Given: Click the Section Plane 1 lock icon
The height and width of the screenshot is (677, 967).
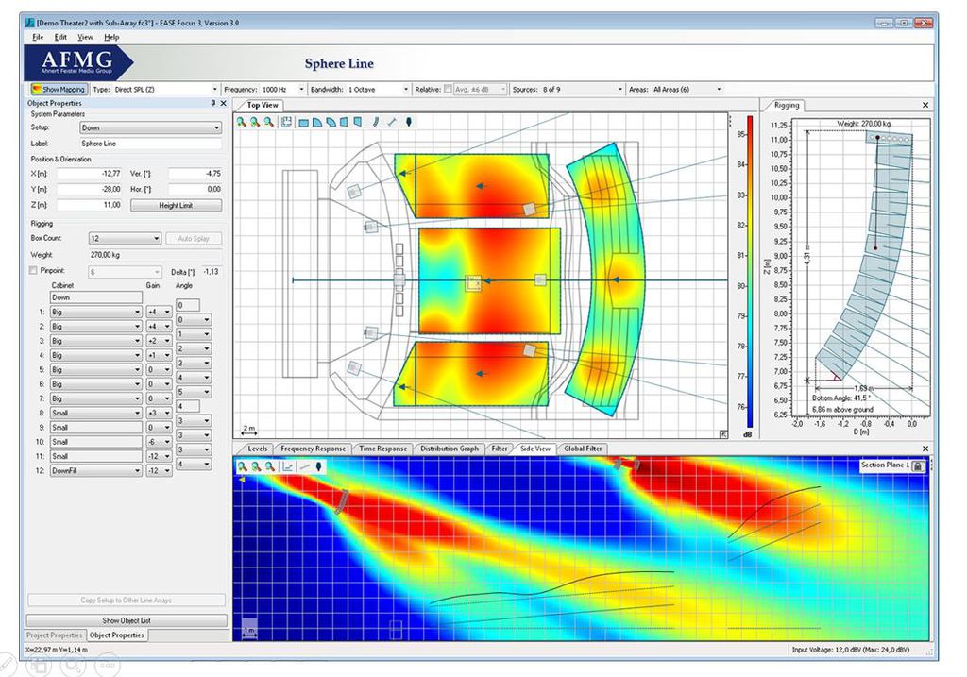Looking at the screenshot, I should (x=917, y=465).
